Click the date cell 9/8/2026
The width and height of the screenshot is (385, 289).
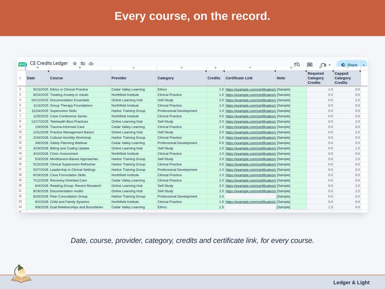(x=37, y=207)
